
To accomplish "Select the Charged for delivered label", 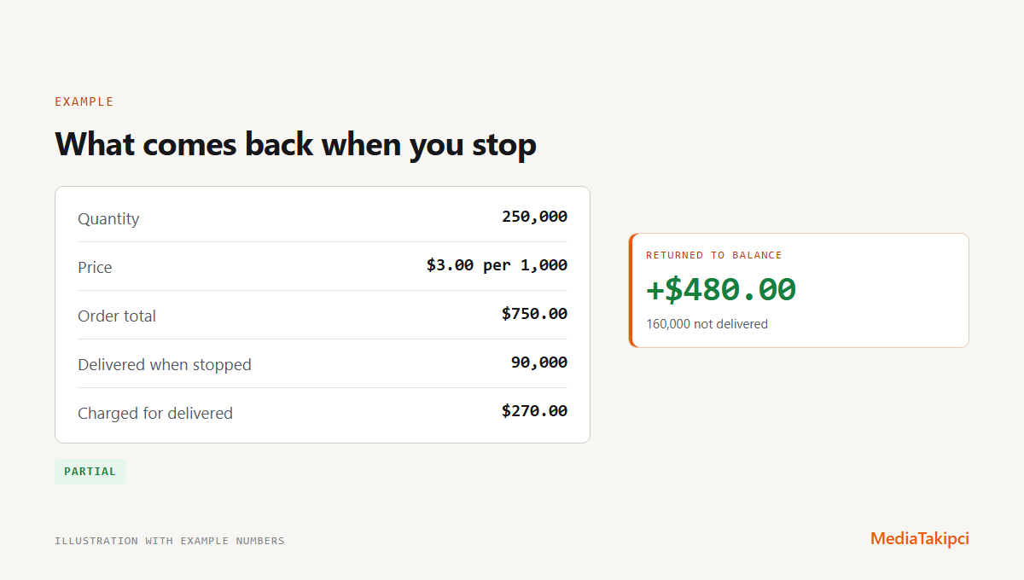I will (x=155, y=413).
